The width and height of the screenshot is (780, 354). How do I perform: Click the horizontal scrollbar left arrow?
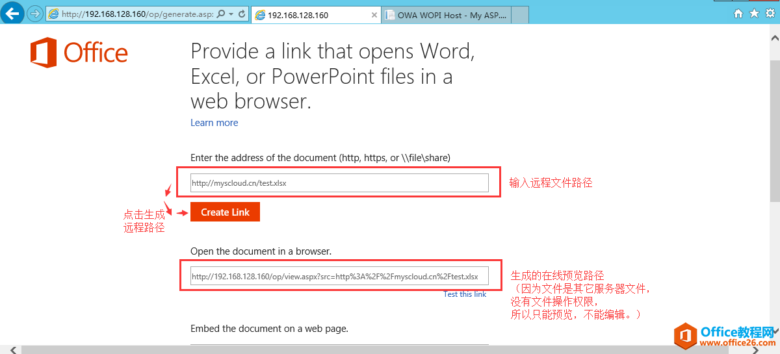(12, 349)
